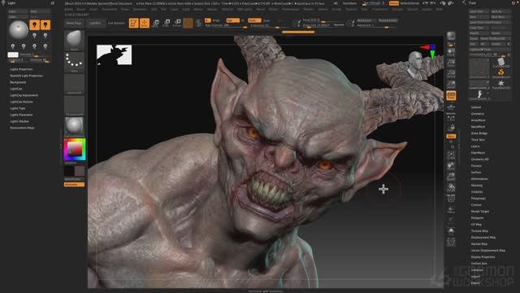Open the Color menu
Viewport: 520px width, 293px height.
pyautogui.click(x=93, y=9)
